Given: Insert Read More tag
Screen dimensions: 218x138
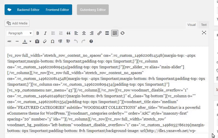Looking at the screenshot, I should (x=107, y=33).
